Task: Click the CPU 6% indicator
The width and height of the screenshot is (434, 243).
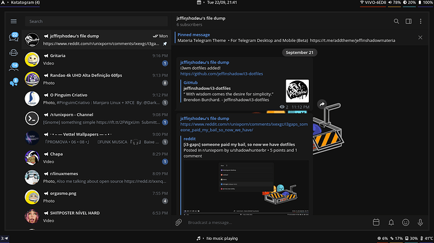Action: [x=382, y=239]
